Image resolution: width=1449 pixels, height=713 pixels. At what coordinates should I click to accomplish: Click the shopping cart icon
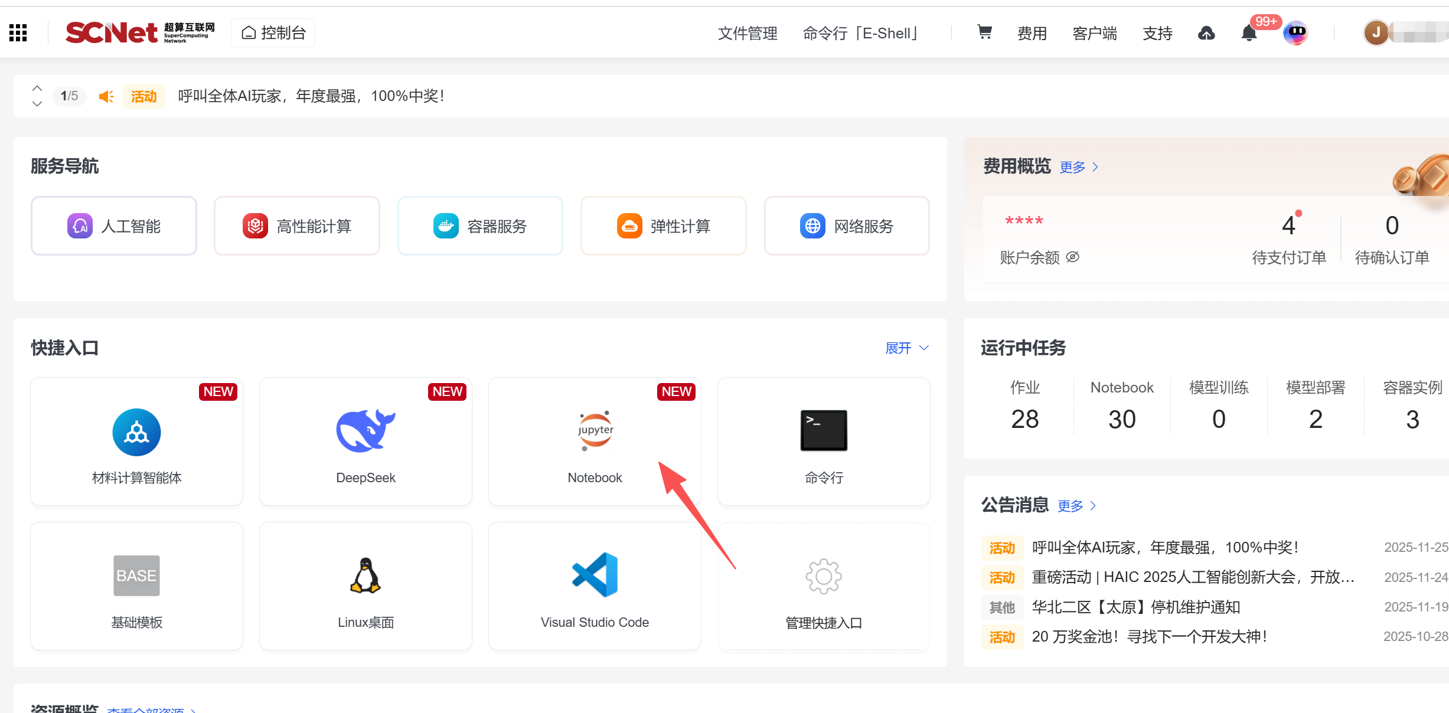984,32
